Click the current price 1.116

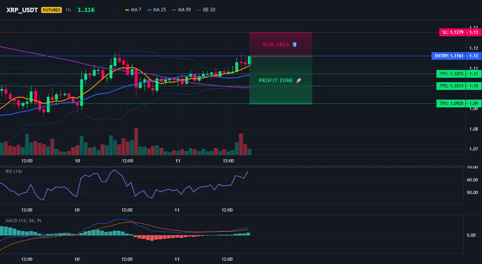click(x=86, y=10)
